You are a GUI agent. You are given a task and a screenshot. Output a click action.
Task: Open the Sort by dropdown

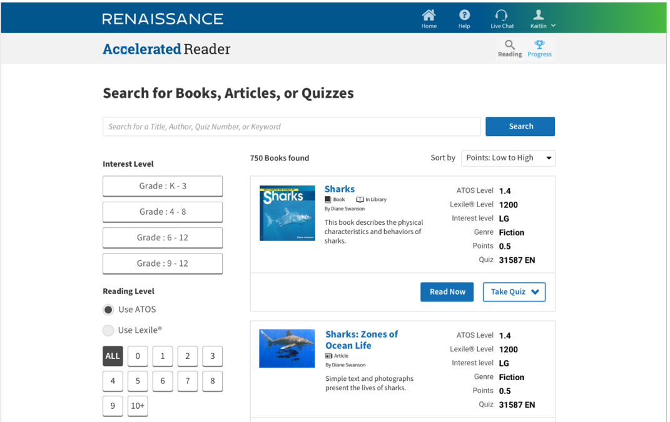[508, 158]
